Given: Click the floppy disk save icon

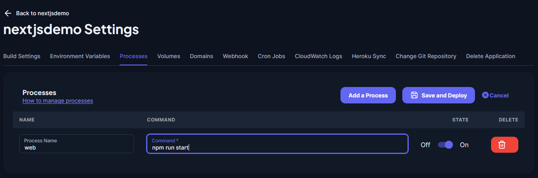Looking at the screenshot, I should [414, 95].
